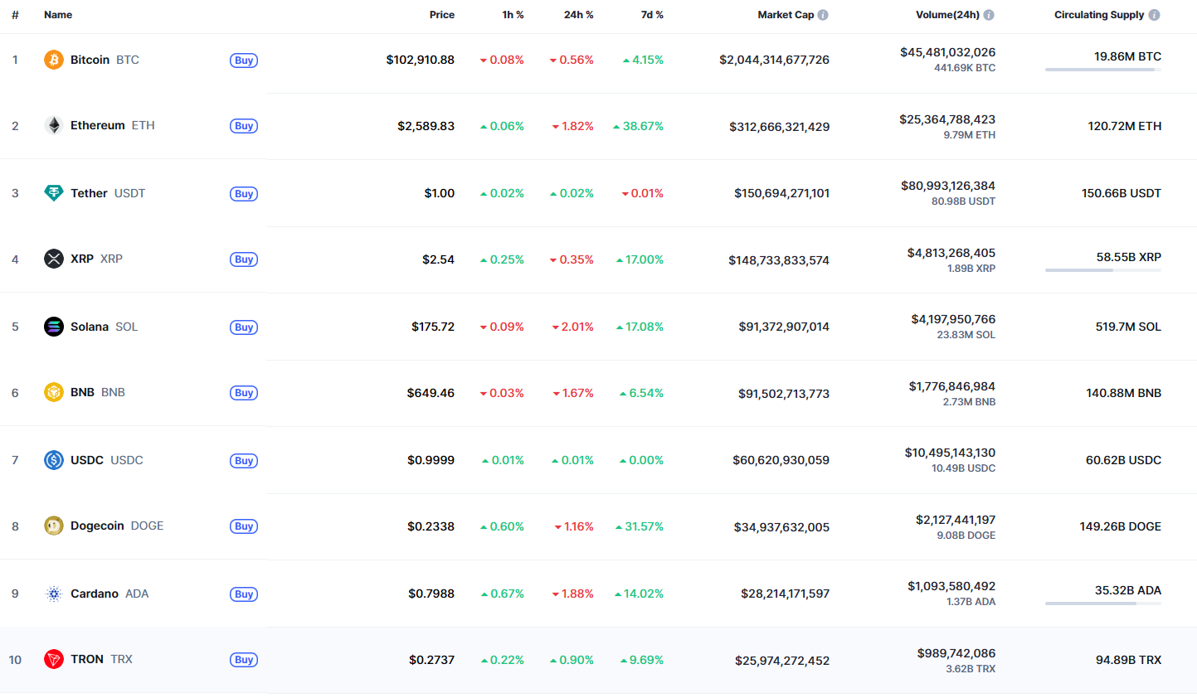
Task: Sort by the 7d % column header
Action: click(652, 15)
